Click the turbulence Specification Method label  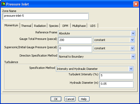42,68
